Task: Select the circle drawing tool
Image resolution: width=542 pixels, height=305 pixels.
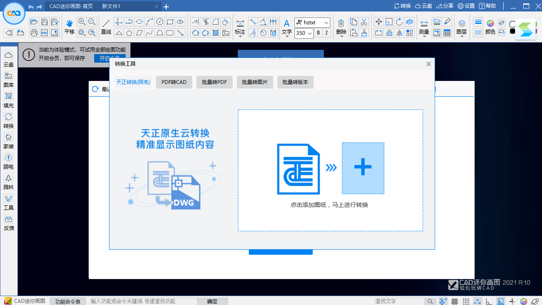Action: click(x=160, y=22)
